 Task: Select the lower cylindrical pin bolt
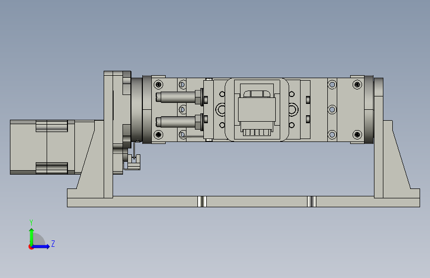[180, 122]
